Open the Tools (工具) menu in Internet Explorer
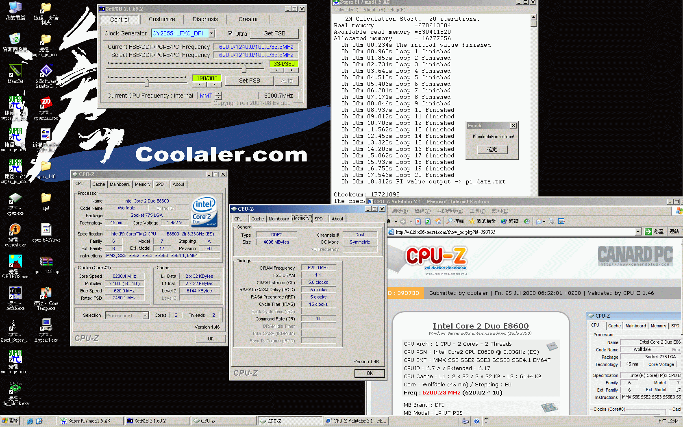This screenshot has height=427, width=683. pyautogui.click(x=477, y=211)
